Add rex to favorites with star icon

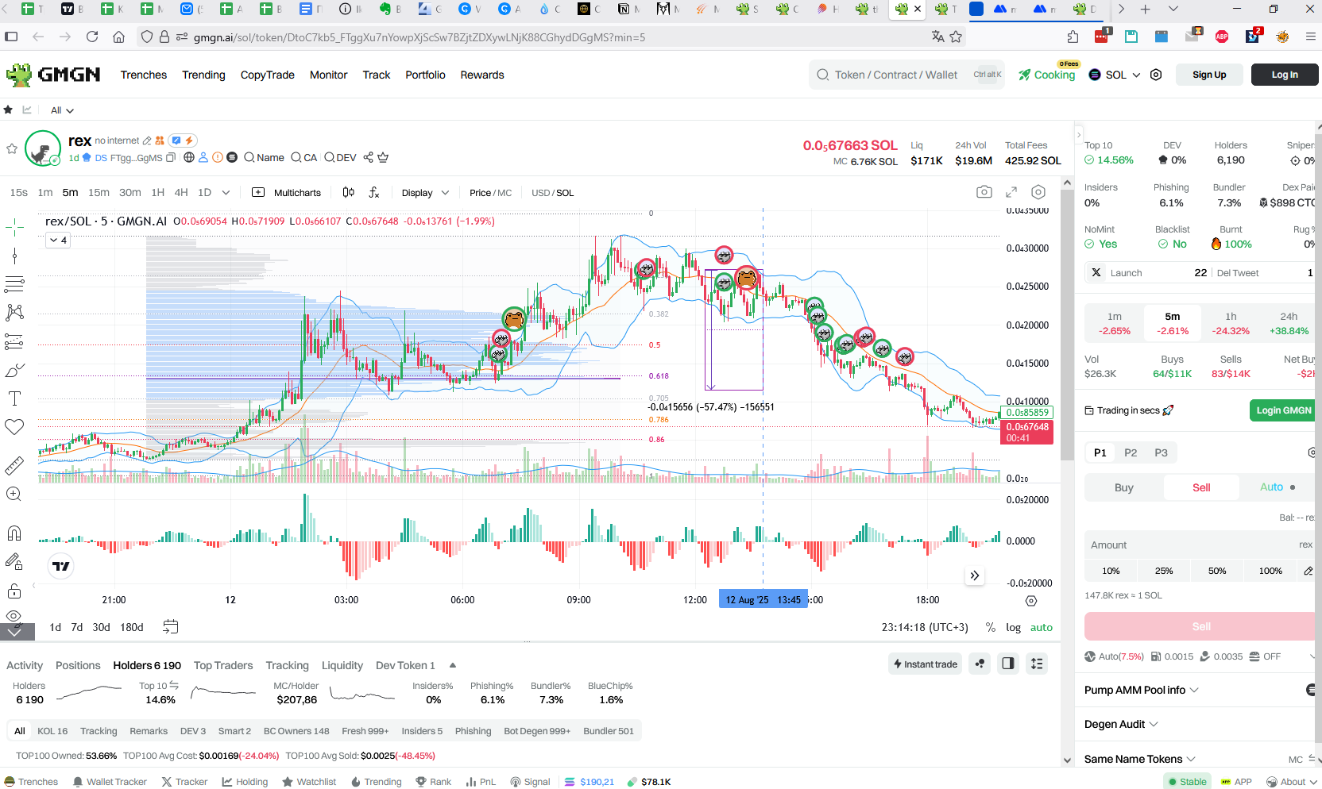12,148
